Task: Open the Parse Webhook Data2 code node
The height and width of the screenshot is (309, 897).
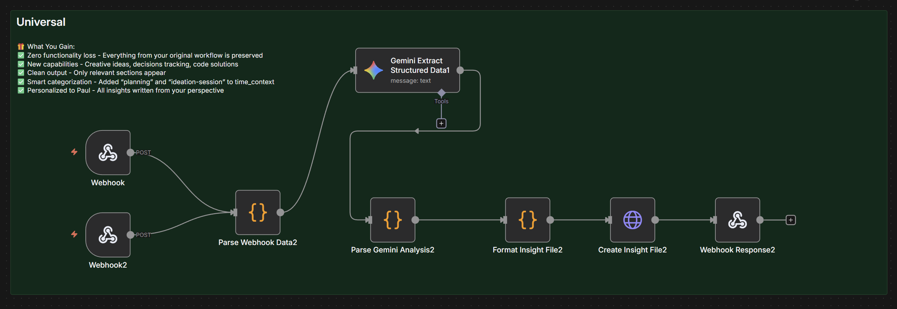Action: coord(258,212)
